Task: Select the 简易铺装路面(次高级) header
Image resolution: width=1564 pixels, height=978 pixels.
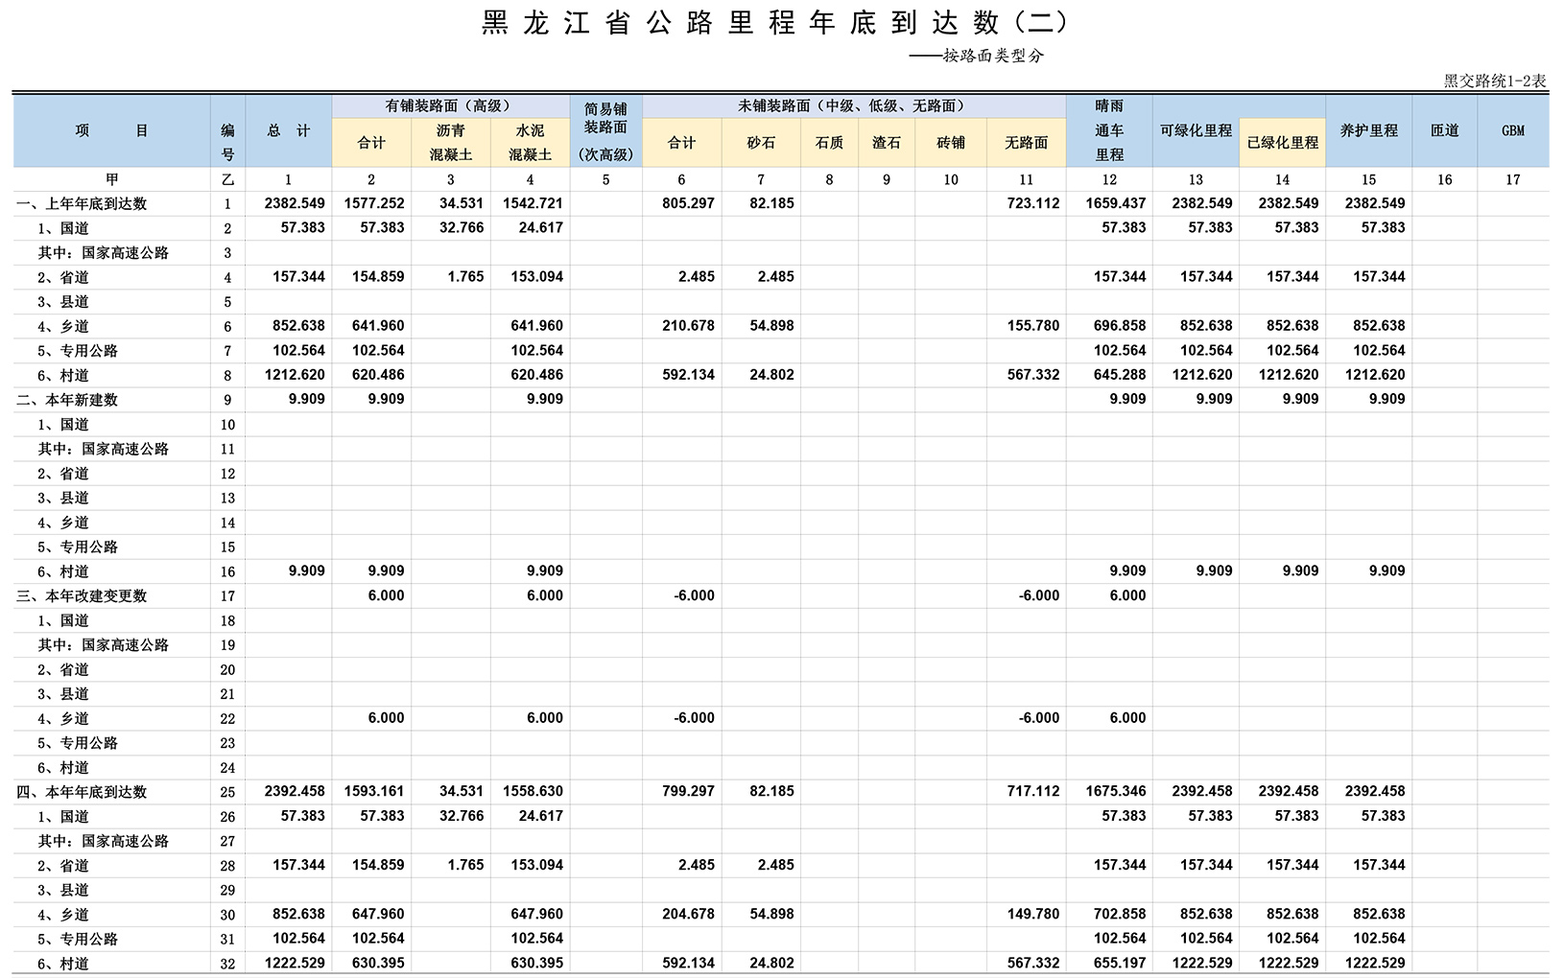Action: [x=606, y=130]
